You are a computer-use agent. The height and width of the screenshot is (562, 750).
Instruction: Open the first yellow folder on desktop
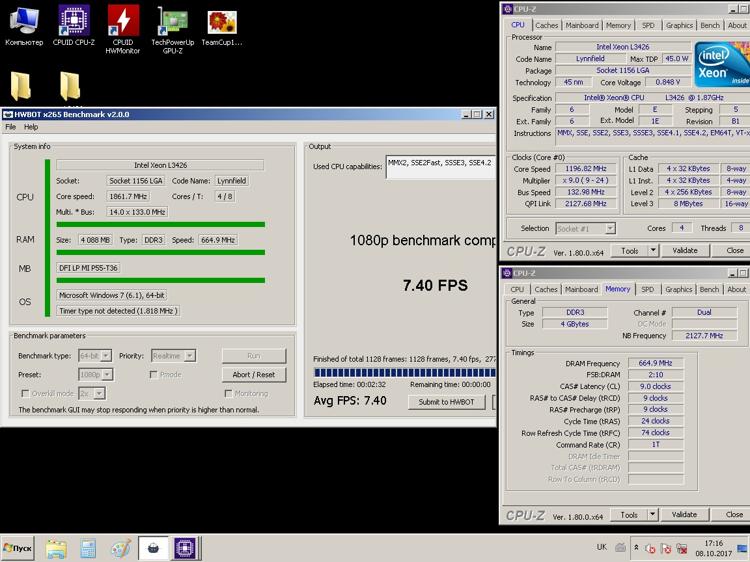pyautogui.click(x=21, y=86)
